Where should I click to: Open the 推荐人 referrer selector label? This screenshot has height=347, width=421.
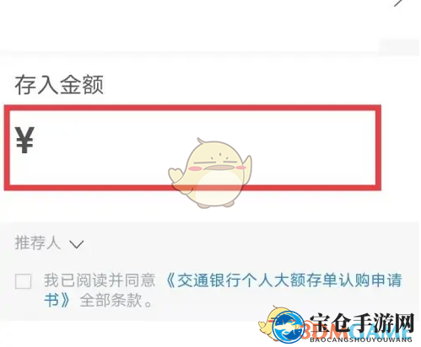point(38,243)
